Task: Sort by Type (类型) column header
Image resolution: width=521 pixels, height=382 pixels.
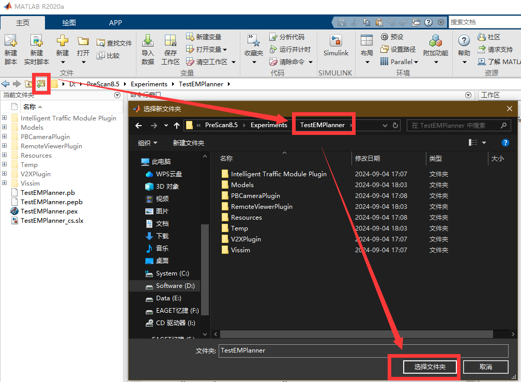Action: 435,159
